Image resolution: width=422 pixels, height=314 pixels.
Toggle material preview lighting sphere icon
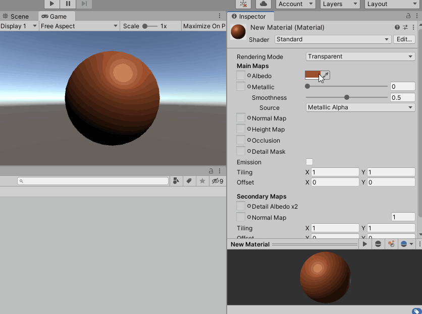coord(379,244)
